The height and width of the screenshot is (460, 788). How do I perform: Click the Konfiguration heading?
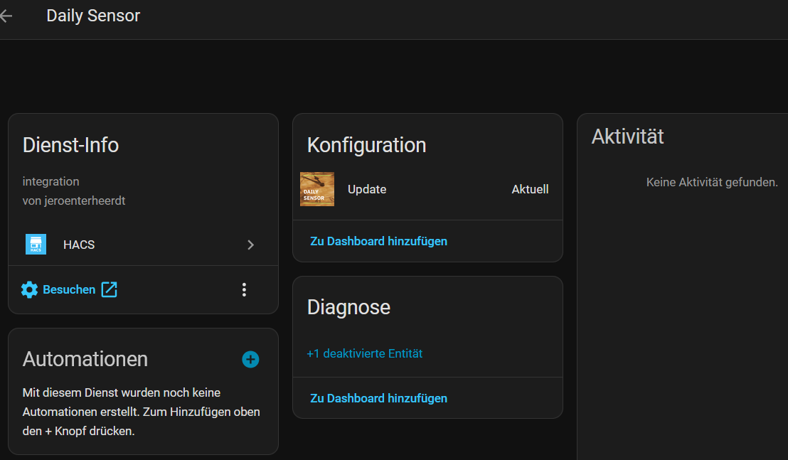pyautogui.click(x=366, y=145)
